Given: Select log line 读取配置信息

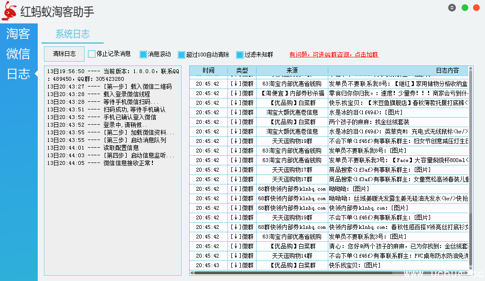Looking at the screenshot, I should (x=93, y=148).
